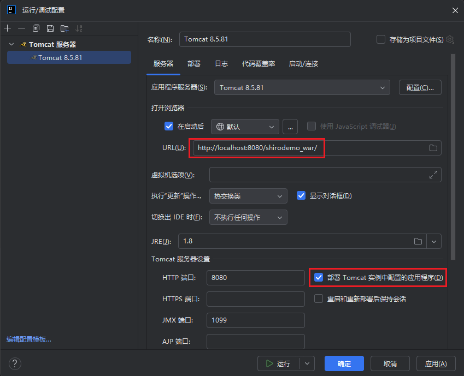The width and height of the screenshot is (464, 376).
Task: Click the copy configuration icon
Action: point(36,28)
